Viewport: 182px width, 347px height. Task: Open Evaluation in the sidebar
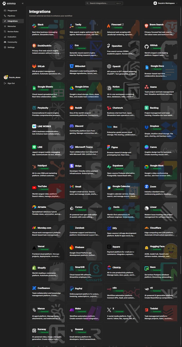(x=13, y=37)
